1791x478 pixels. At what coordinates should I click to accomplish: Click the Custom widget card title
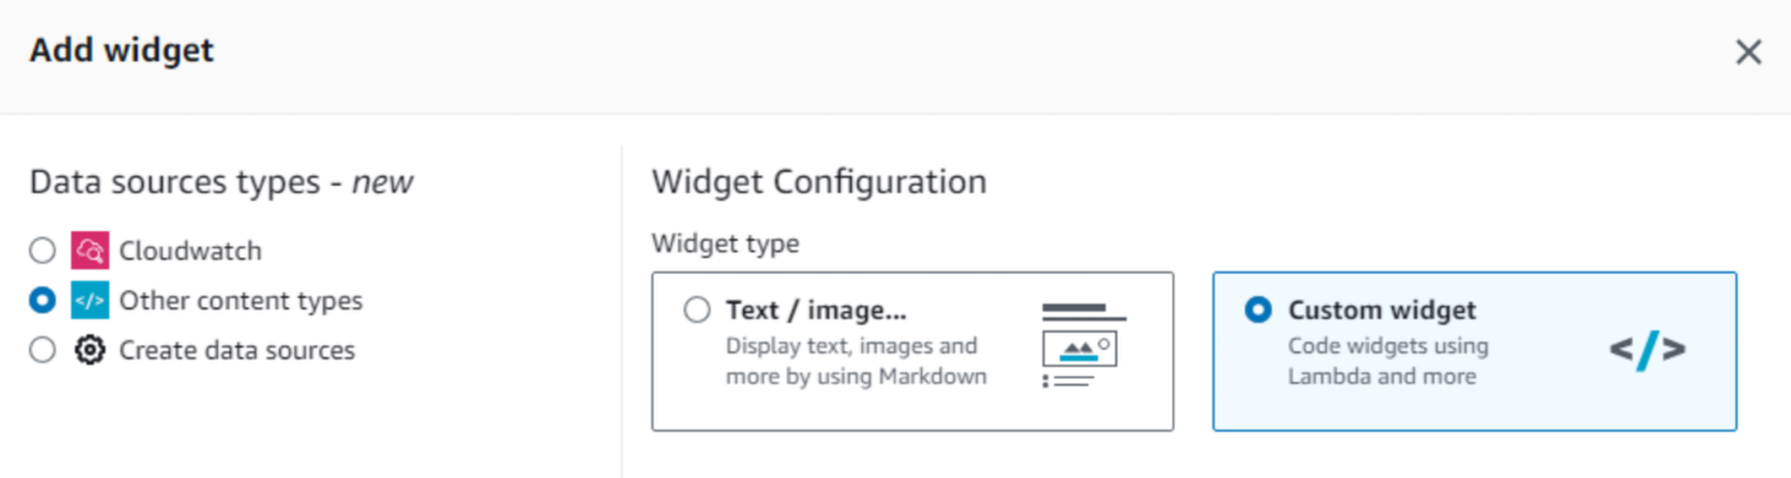[x=1381, y=310]
